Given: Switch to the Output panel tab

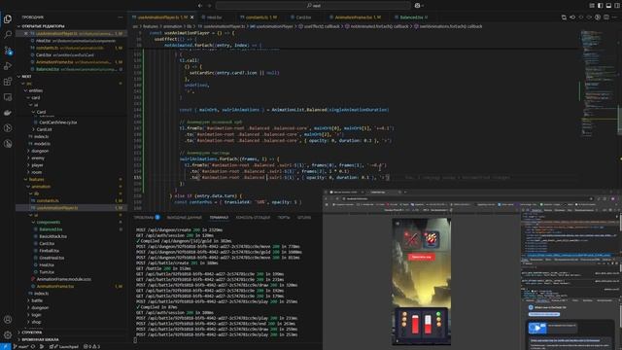Looking at the screenshot, I should [184, 218].
